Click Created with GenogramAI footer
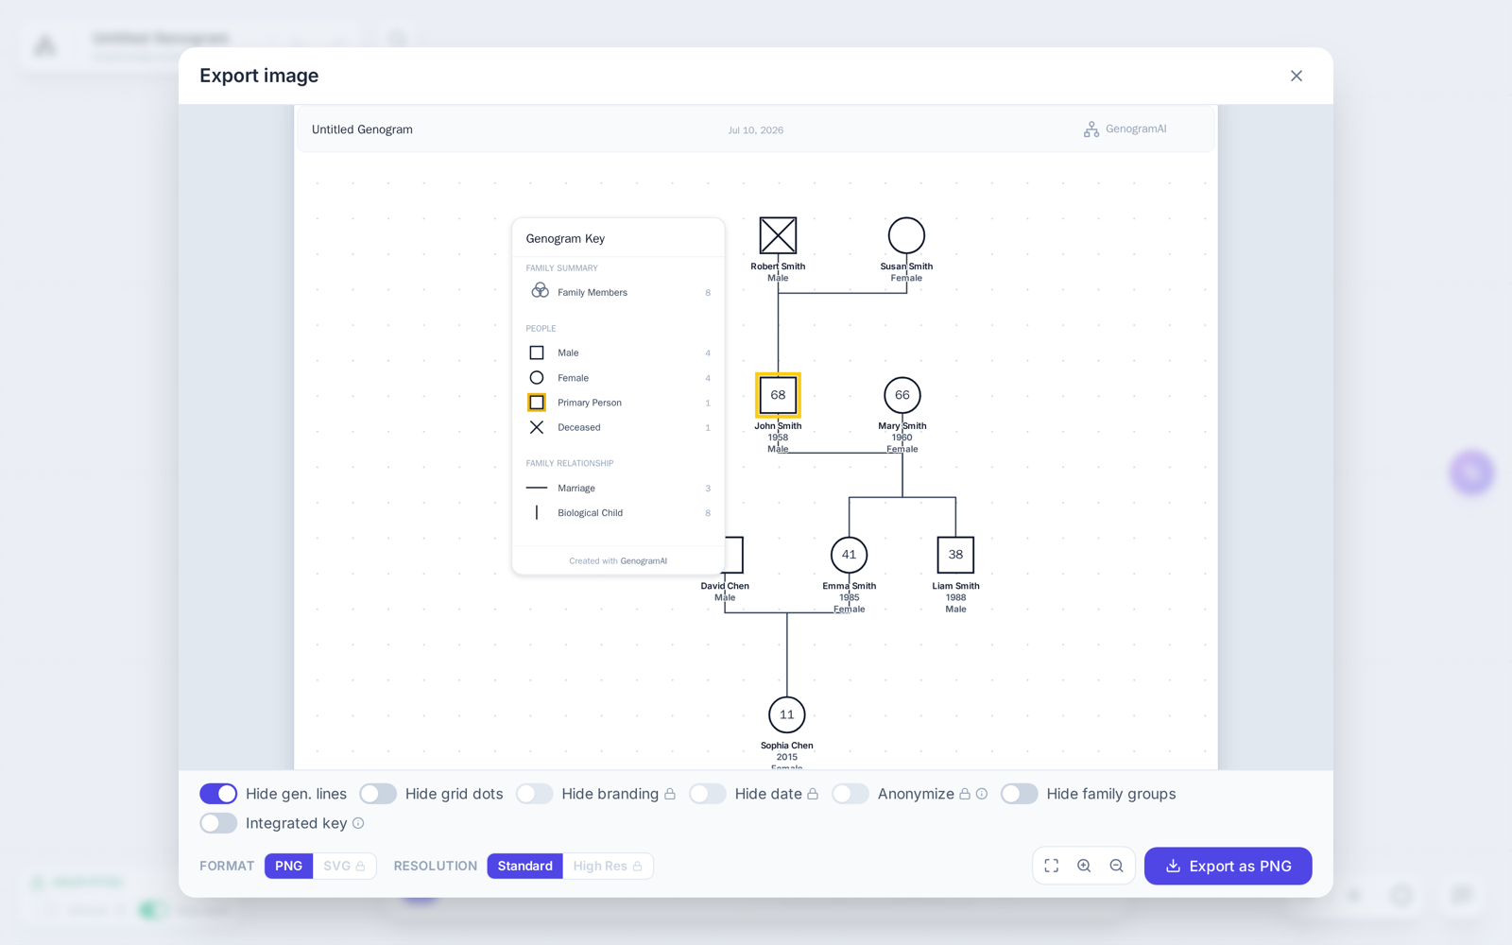Image resolution: width=1512 pixels, height=945 pixels. coord(618,561)
